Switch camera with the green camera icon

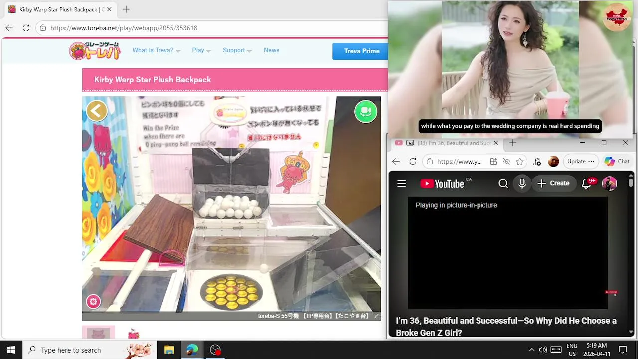(x=366, y=111)
